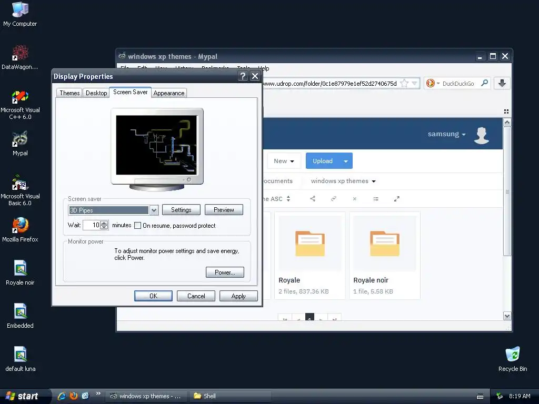Screen dimensions: 539x404
Task: Click the Mypal URL address field
Action: coord(330,84)
